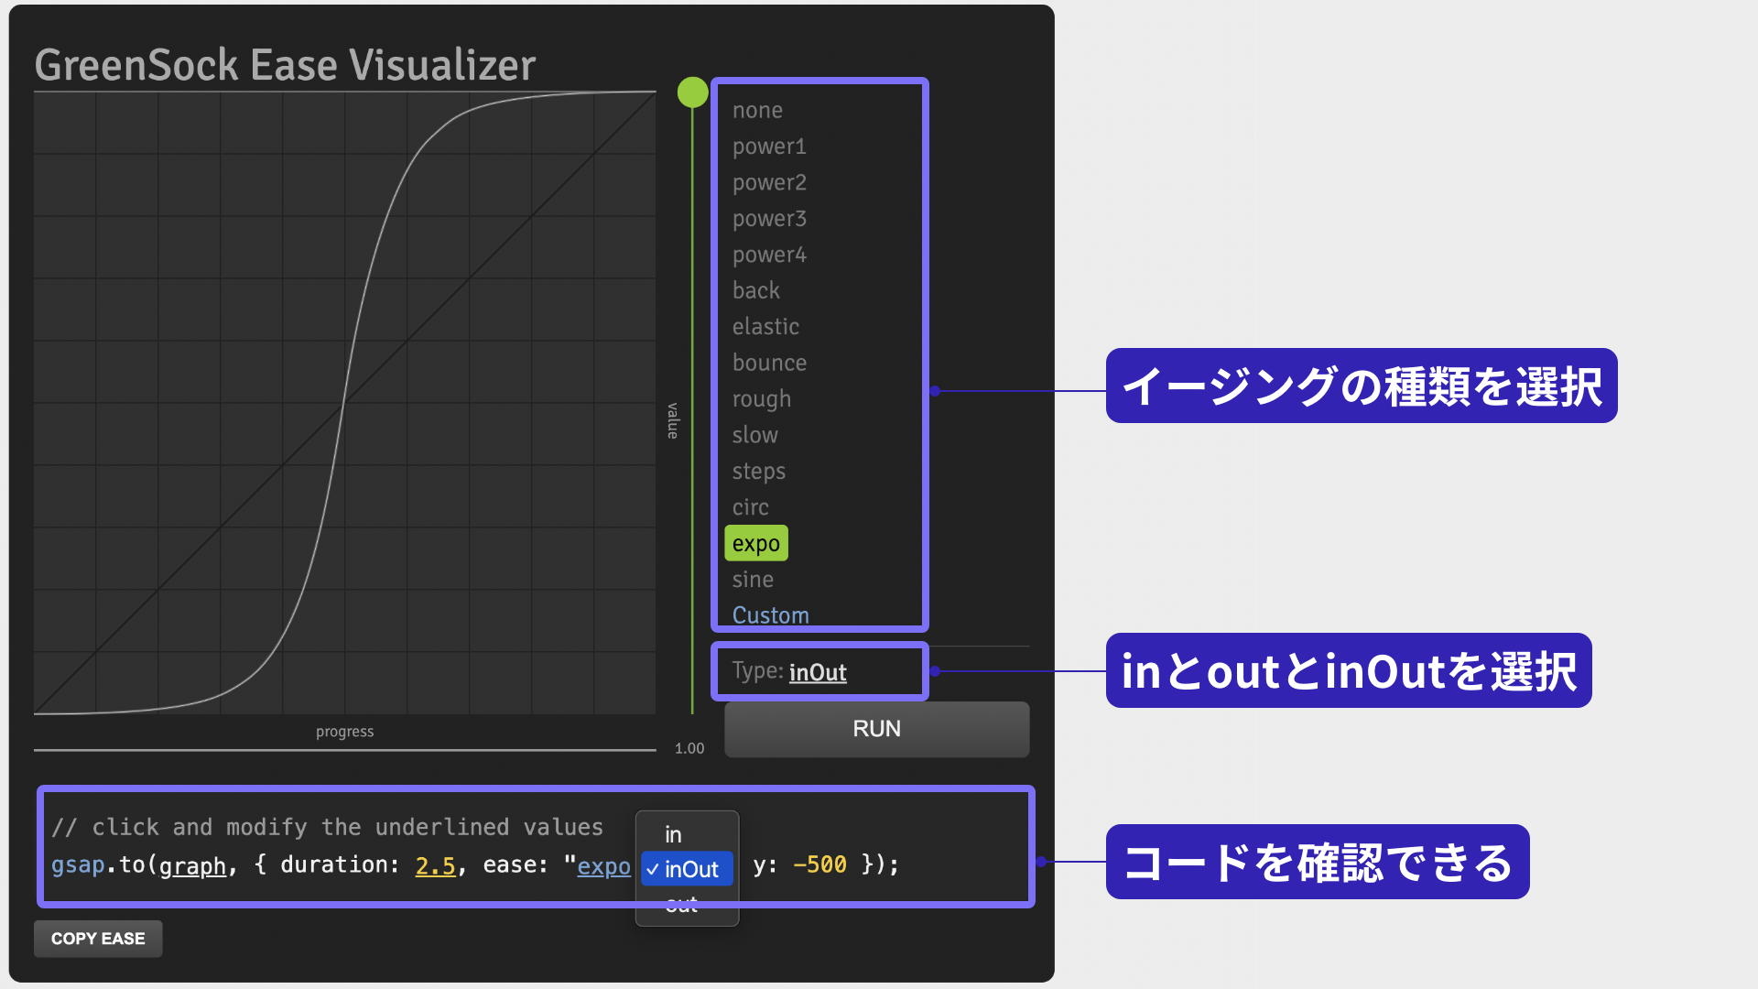Click the highlighted expo ease
1758x989 pixels.
pos(756,544)
